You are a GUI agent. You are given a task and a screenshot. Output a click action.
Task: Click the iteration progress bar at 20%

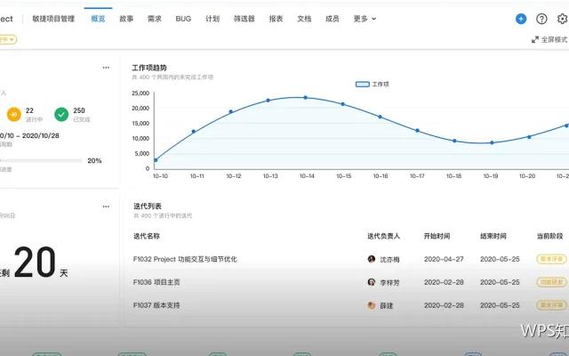click(x=41, y=160)
